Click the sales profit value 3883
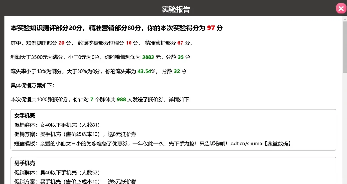This screenshot has width=347, height=184. 148,57
